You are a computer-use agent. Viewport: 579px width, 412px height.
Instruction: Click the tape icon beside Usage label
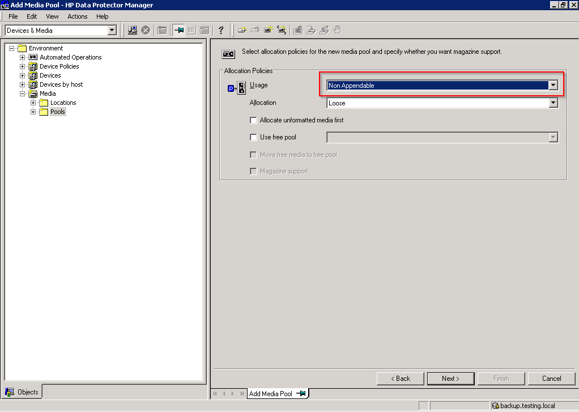pos(241,88)
